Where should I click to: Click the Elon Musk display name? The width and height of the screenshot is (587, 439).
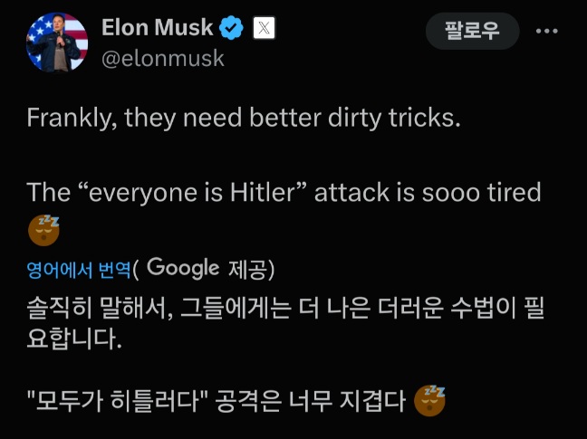(159, 28)
